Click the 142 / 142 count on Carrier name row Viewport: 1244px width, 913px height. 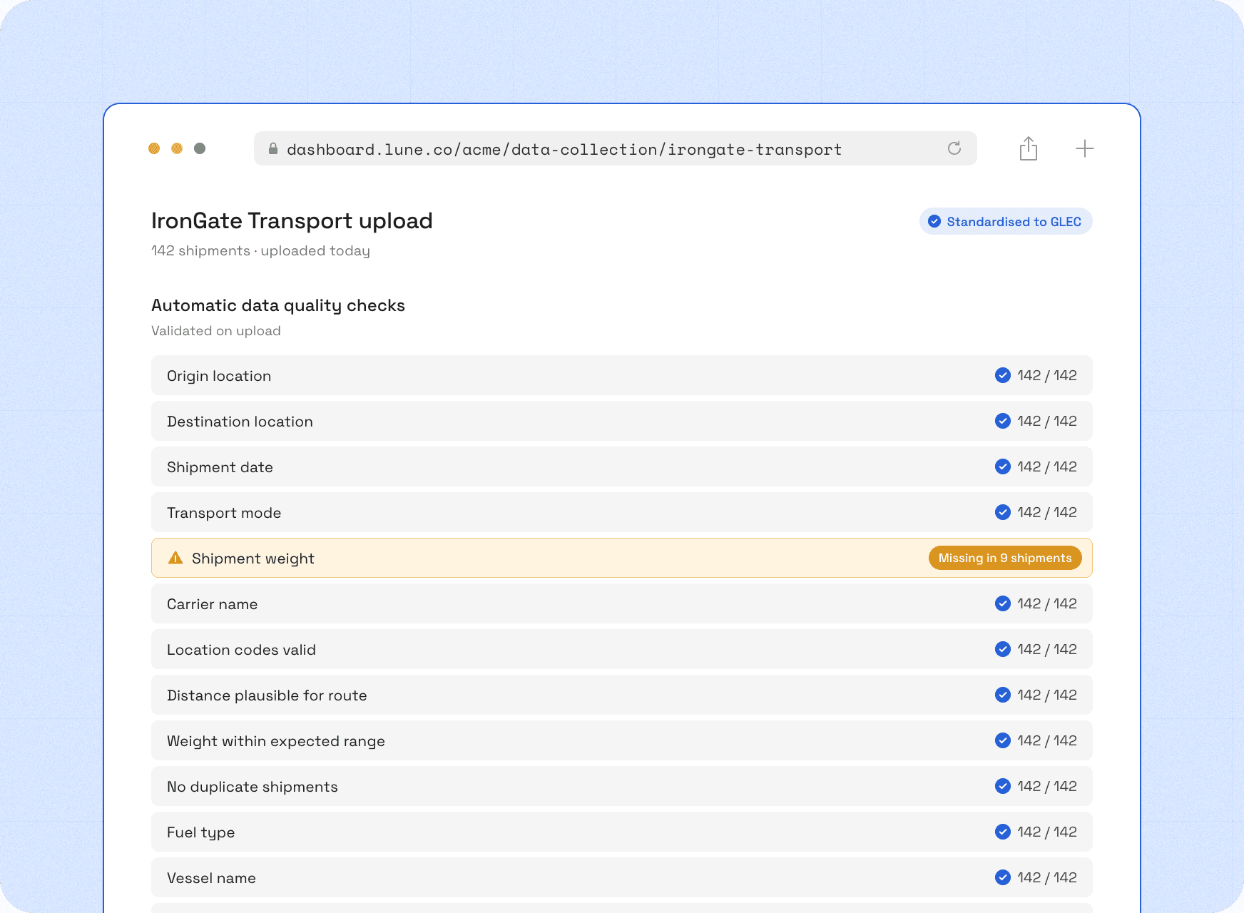pyautogui.click(x=1047, y=603)
